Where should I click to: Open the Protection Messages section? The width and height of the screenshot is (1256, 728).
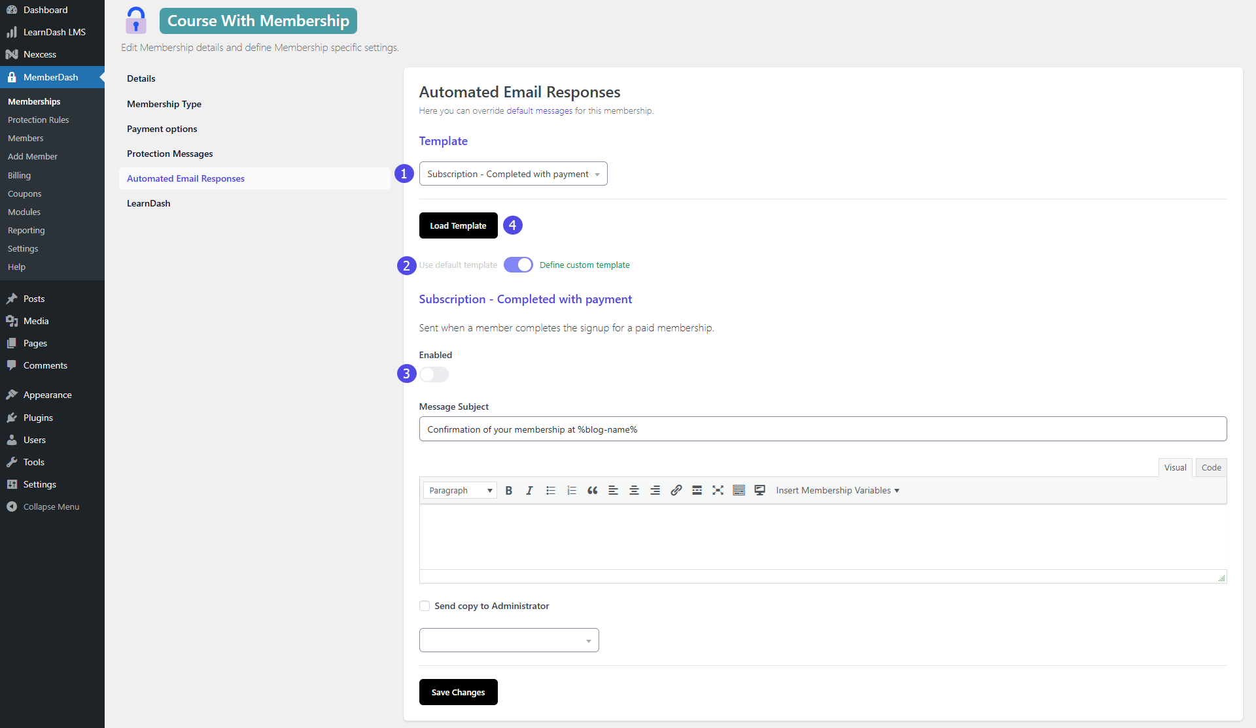169,154
